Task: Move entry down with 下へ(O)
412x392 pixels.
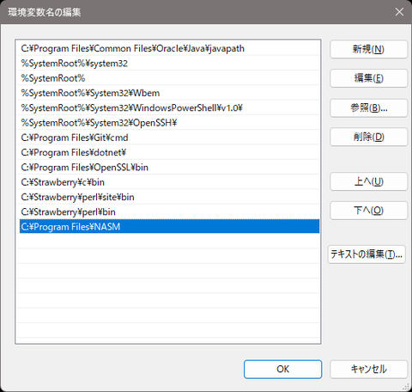Action: (x=368, y=211)
